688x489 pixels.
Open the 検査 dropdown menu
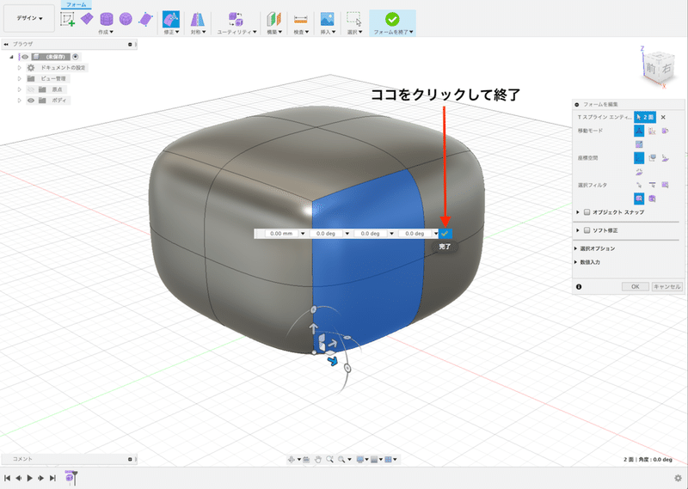301,32
